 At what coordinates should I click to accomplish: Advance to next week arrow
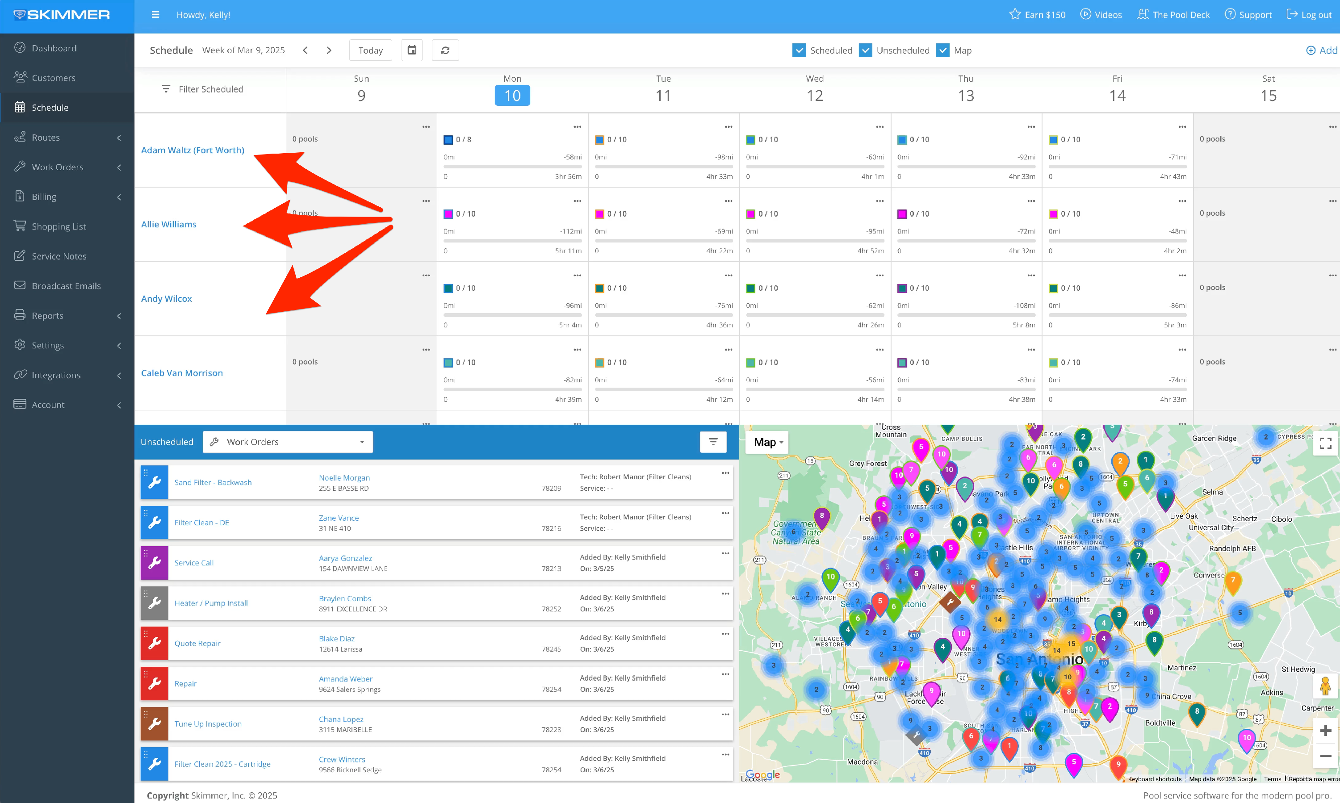pyautogui.click(x=328, y=50)
